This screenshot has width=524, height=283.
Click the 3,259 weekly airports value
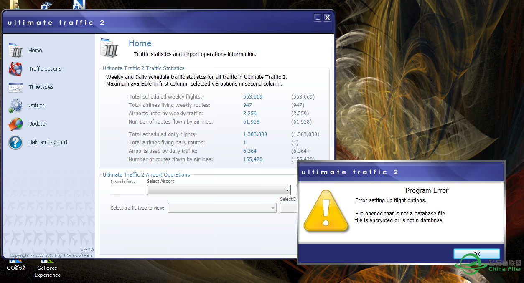click(250, 114)
